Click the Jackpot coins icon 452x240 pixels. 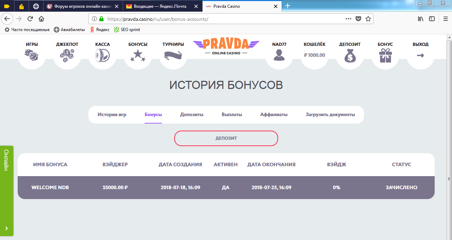(x=67, y=55)
